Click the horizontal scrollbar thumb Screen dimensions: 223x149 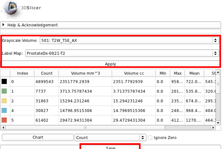[85, 128]
